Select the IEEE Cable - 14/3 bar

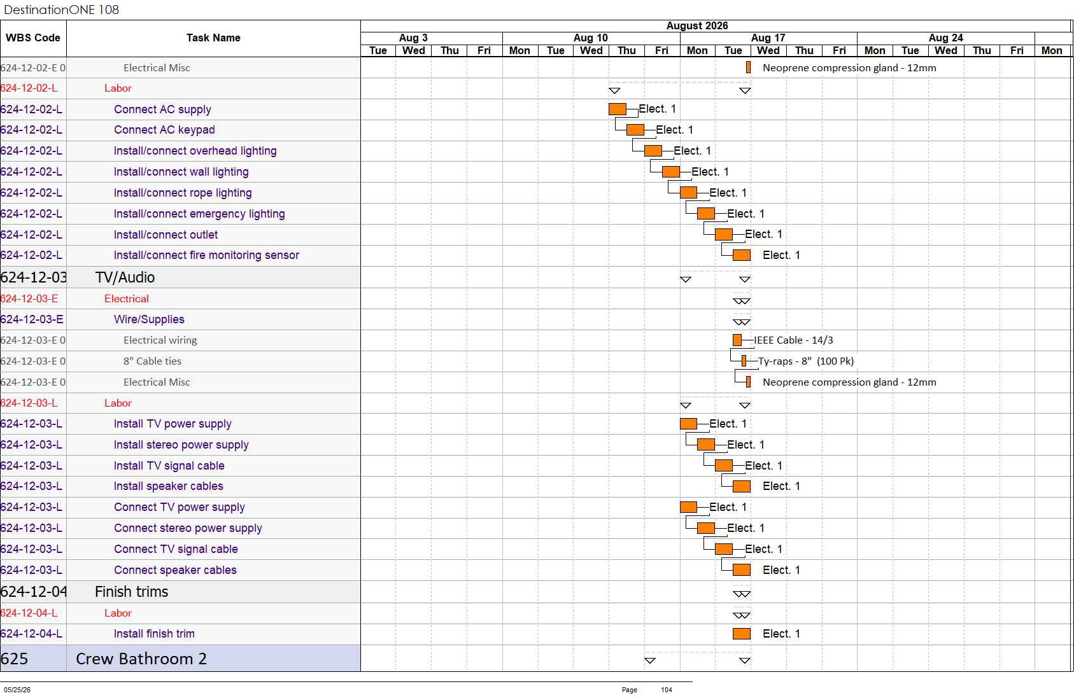[737, 340]
